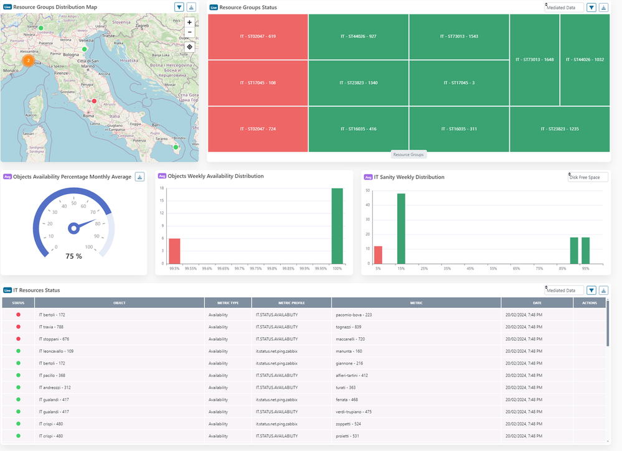Image resolution: width=622 pixels, height=451 pixels.
Task: Open the Disk Free Space dropdown
Action: click(x=588, y=177)
